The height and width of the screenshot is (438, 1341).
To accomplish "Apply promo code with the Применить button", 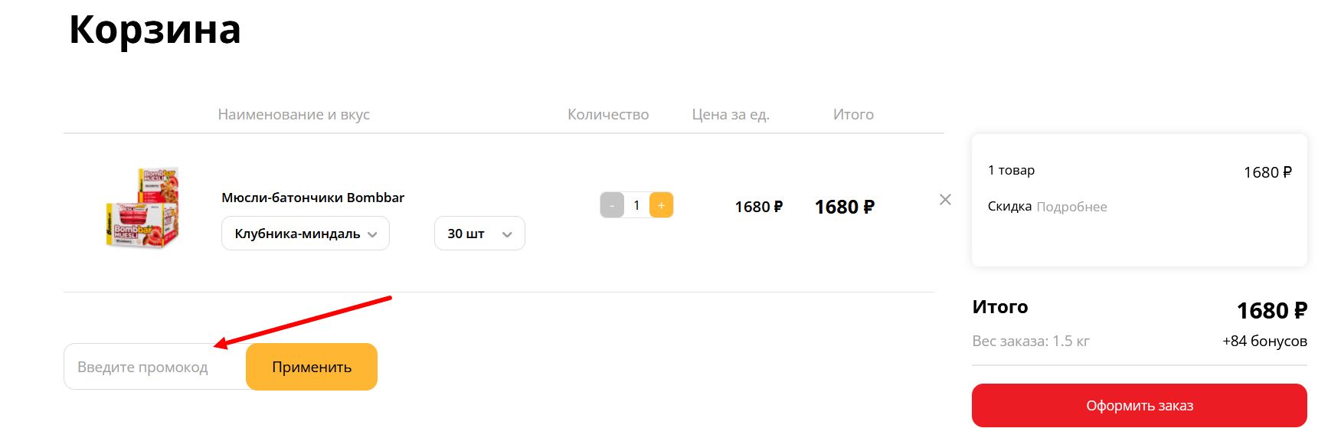I will coord(312,367).
